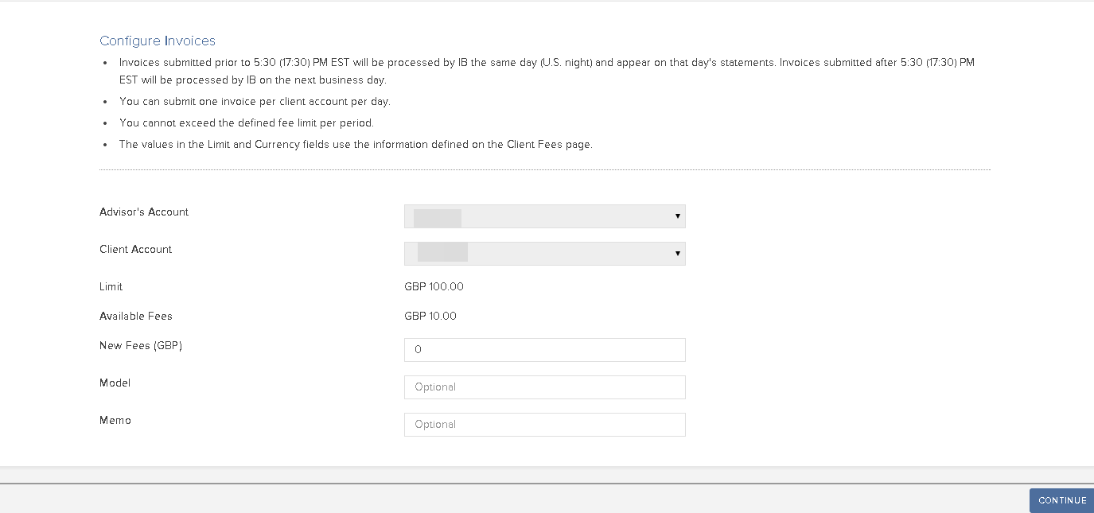Click the New Fees (GBP) label
1094x513 pixels.
tap(141, 346)
